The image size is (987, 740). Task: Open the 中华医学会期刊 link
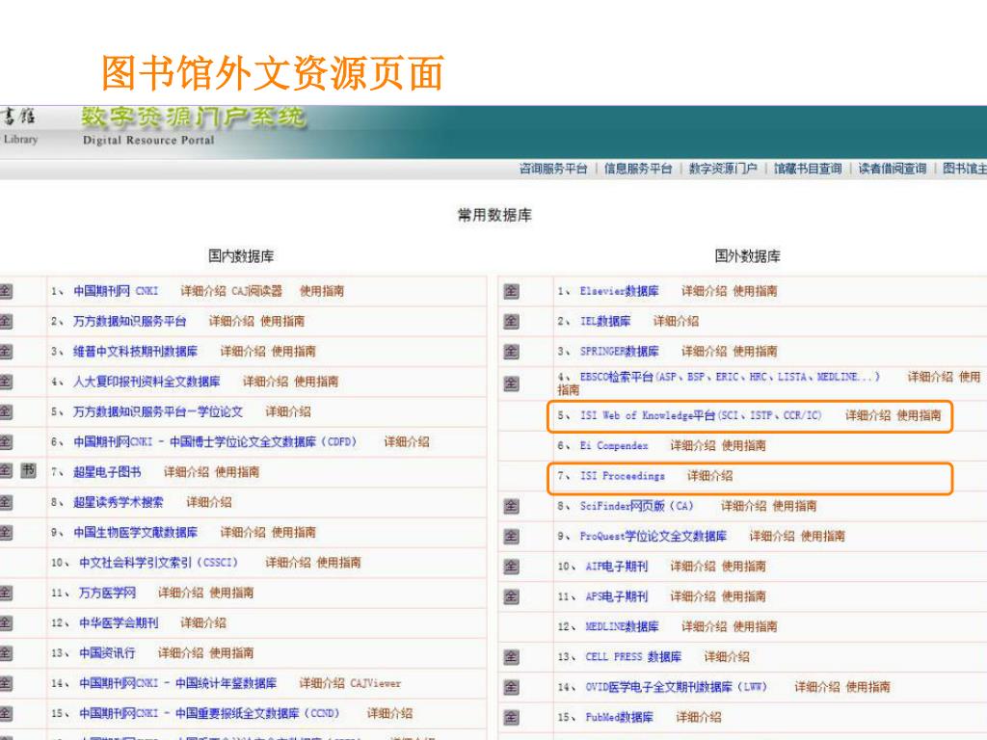119,623
